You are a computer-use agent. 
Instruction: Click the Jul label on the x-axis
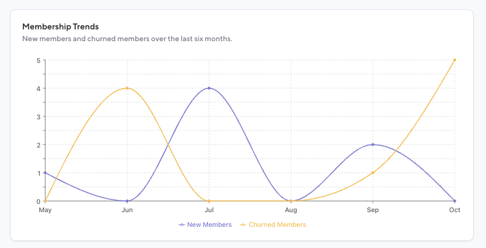tap(209, 209)
